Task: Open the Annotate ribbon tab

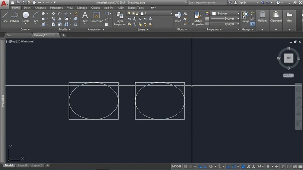Action: (x=40, y=8)
